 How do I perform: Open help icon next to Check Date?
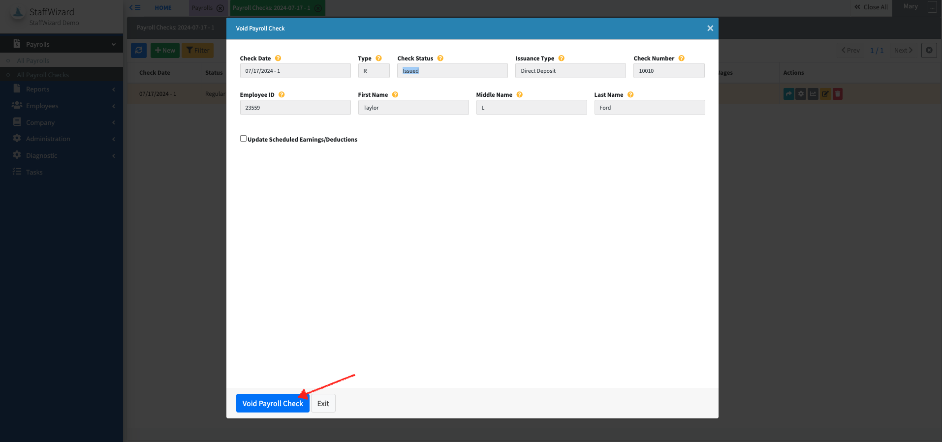[278, 58]
